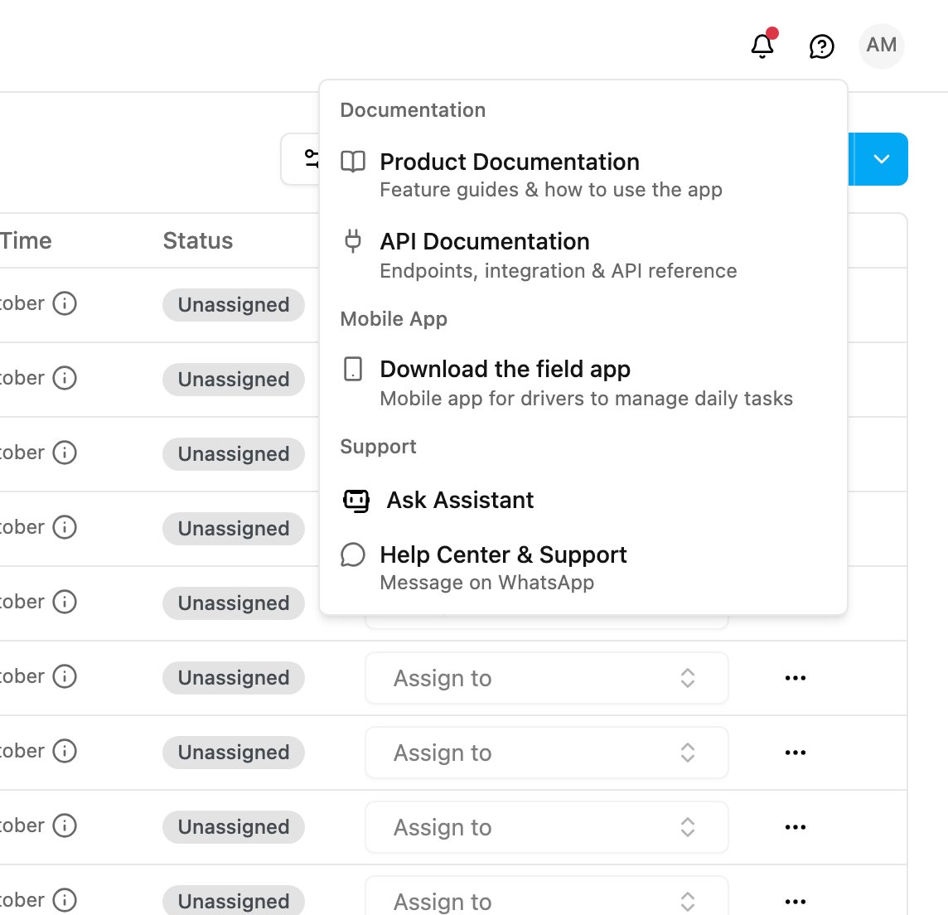Click the info icon in the bottom table row

[x=65, y=900]
